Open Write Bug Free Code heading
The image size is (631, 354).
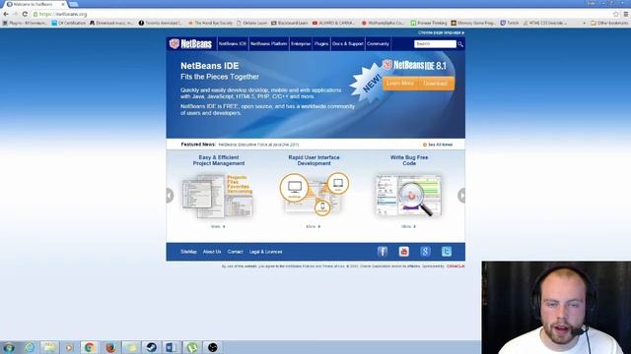(x=409, y=160)
